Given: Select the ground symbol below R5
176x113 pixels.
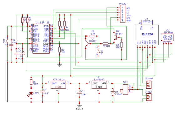Looking at the screenshot, I should [59, 65].
